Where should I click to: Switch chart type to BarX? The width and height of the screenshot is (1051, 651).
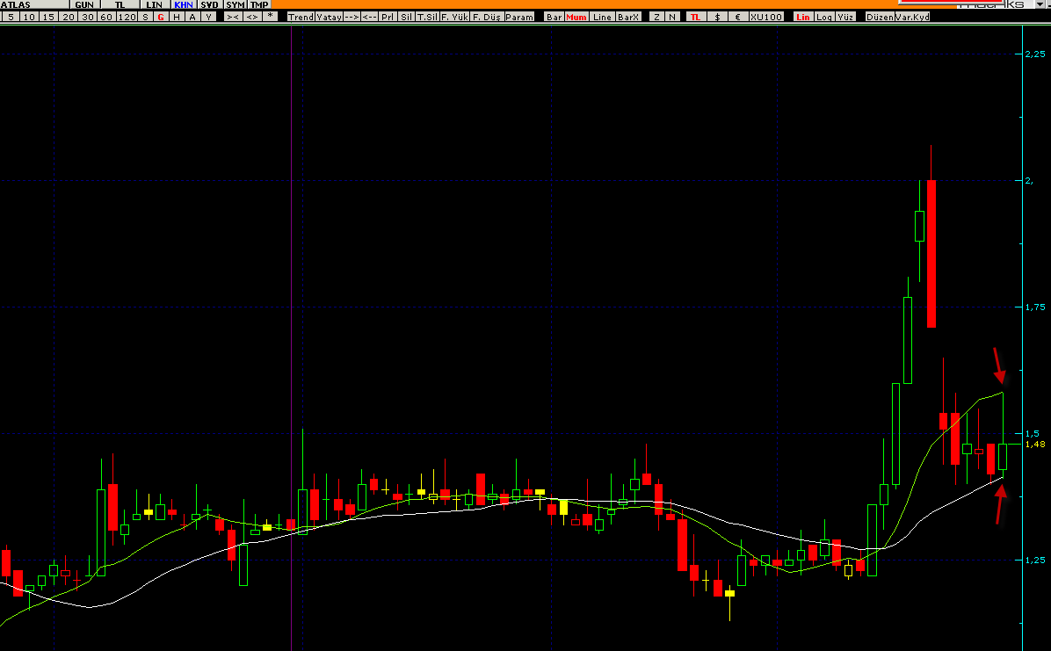[628, 17]
